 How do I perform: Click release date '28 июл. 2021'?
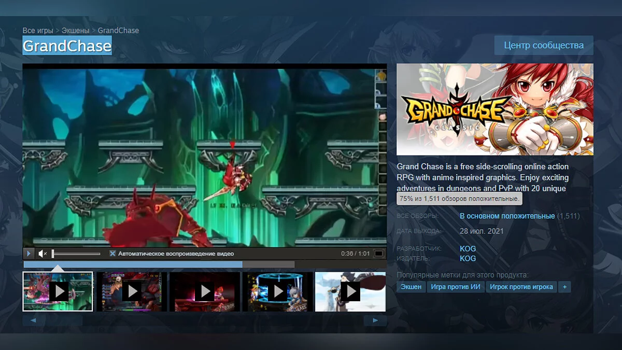(x=482, y=231)
